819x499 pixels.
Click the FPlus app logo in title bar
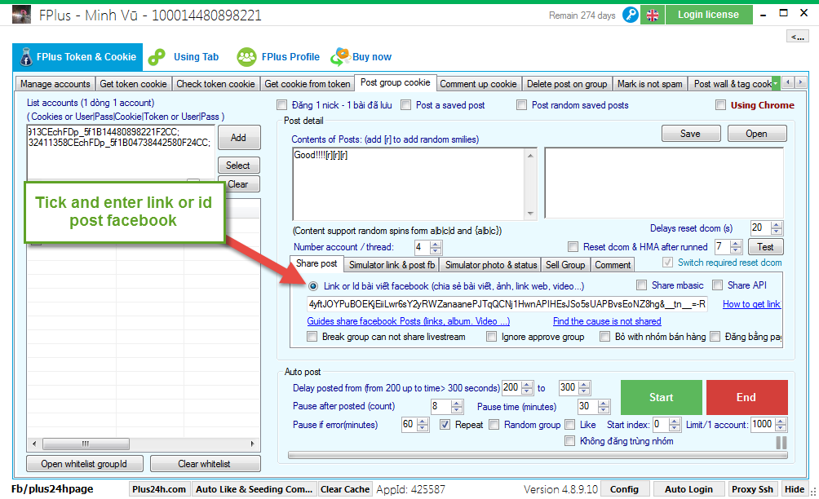pyautogui.click(x=21, y=15)
